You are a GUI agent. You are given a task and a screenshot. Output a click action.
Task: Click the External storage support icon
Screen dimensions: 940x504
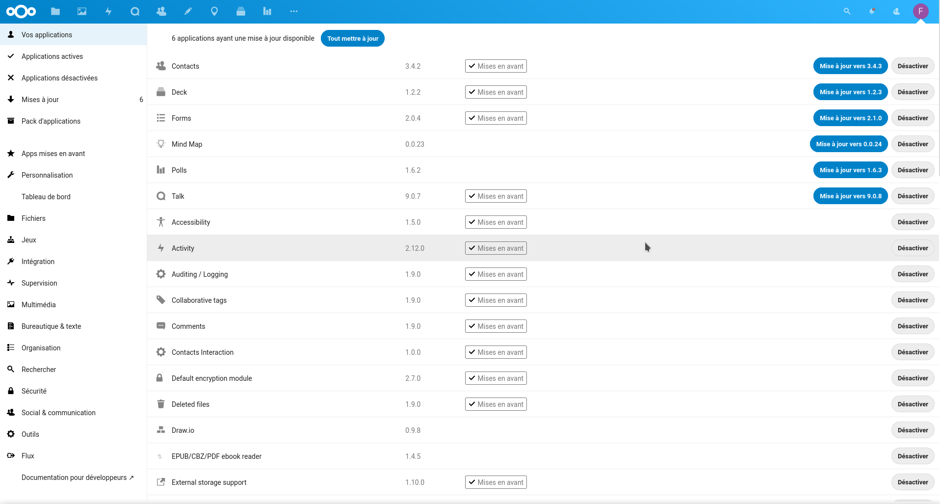(x=160, y=482)
